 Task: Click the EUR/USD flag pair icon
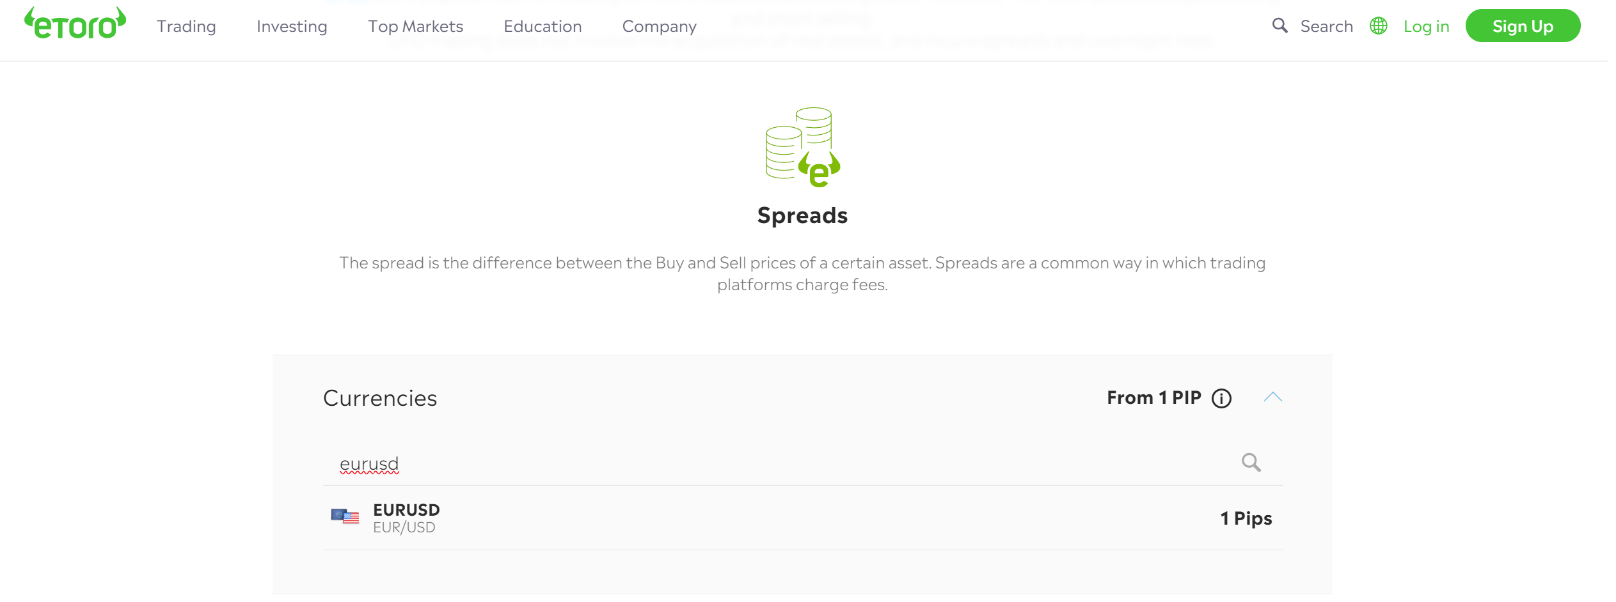click(x=345, y=518)
